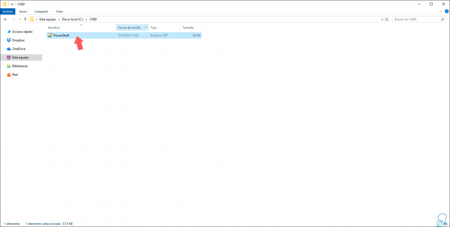Minimize the CMD Explorer window
The height and width of the screenshot is (227, 450).
coord(419,4)
